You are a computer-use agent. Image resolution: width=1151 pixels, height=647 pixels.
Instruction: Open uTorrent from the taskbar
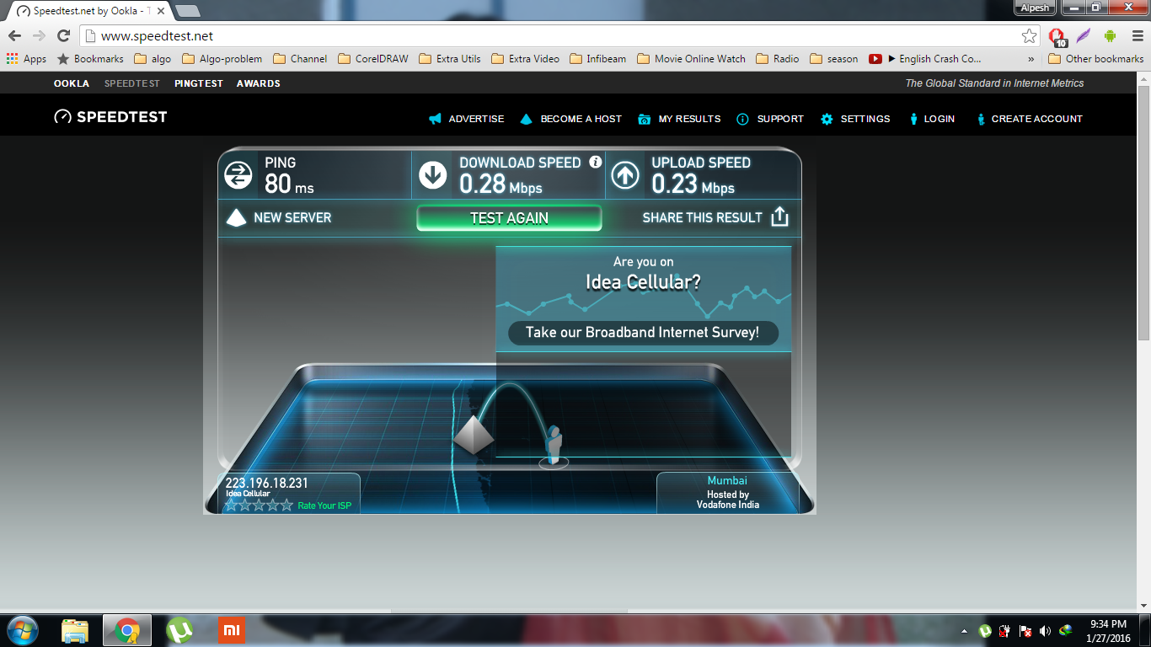point(179,630)
